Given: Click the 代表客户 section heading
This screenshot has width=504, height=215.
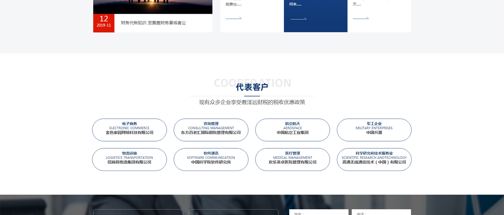Looking at the screenshot, I should 252,87.
